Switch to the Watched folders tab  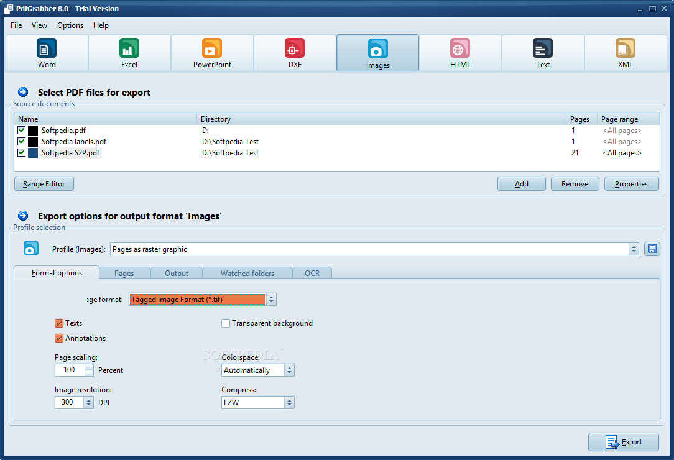[x=247, y=274]
